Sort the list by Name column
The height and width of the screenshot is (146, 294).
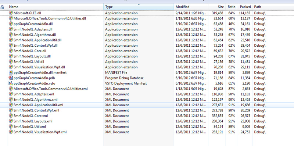(x=14, y=7)
